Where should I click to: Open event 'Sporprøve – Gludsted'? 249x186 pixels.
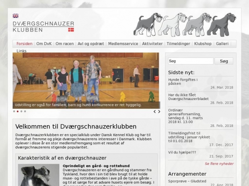point(187,181)
